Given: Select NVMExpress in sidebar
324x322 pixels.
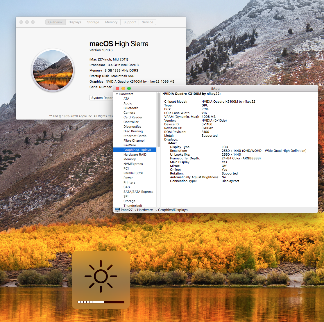Looking at the screenshot, I should [133, 164].
